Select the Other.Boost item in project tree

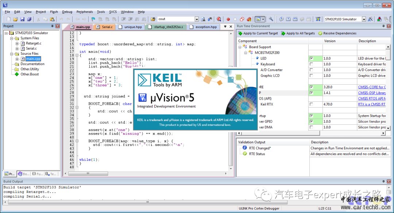pos(30,74)
